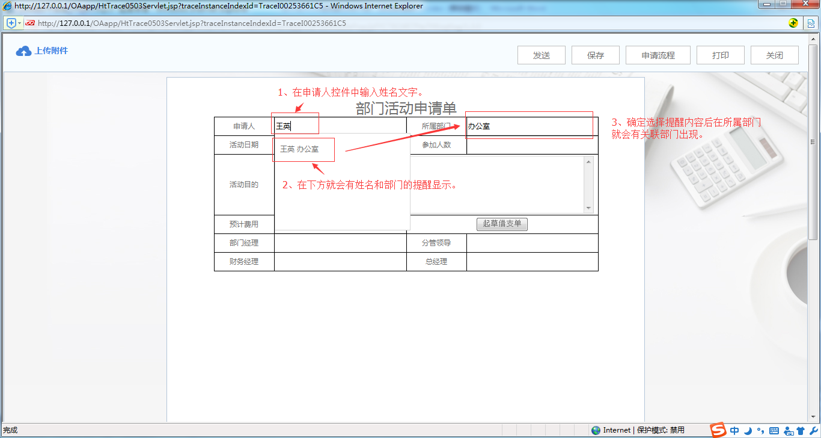Open dropdown arrow next to shield icon
This screenshot has width=821, height=438.
pyautogui.click(x=20, y=23)
